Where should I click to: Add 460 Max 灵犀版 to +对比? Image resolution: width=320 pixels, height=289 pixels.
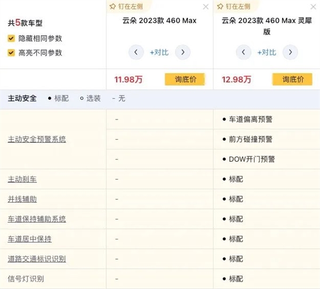pyautogui.click(x=266, y=52)
